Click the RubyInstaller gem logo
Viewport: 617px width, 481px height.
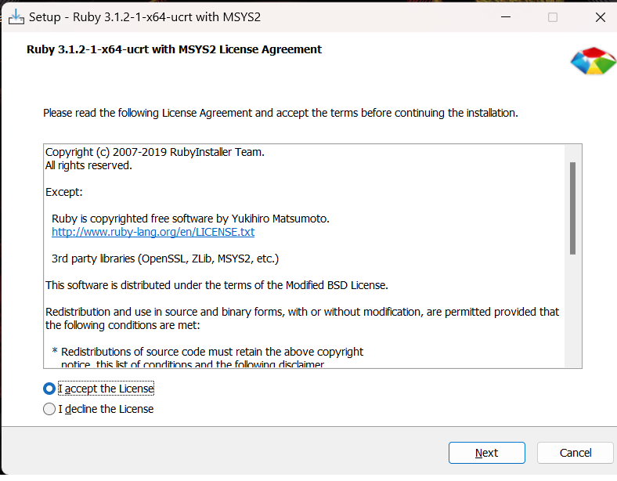(x=593, y=60)
